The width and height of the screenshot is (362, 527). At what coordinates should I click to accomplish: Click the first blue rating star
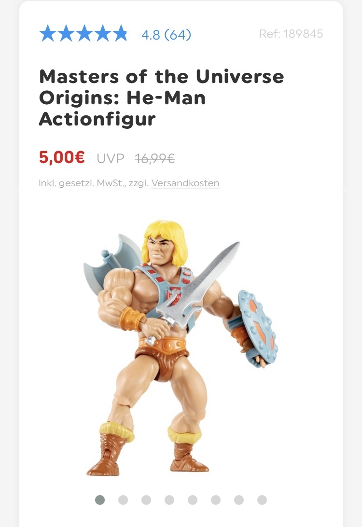point(48,33)
